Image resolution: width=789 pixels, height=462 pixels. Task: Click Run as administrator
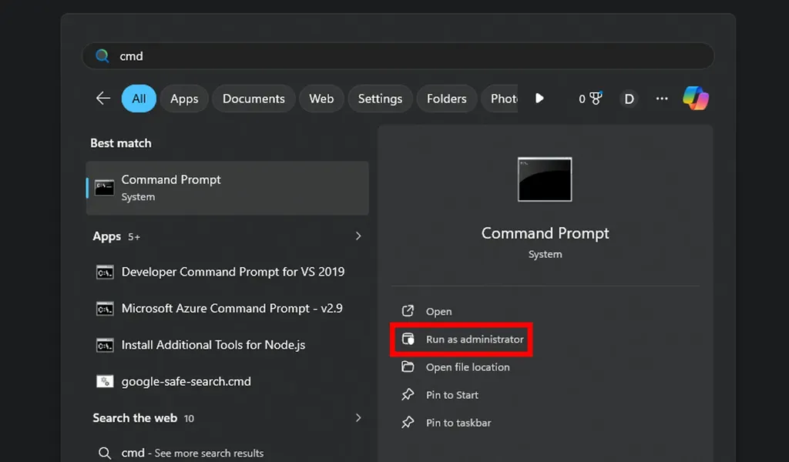pos(474,340)
